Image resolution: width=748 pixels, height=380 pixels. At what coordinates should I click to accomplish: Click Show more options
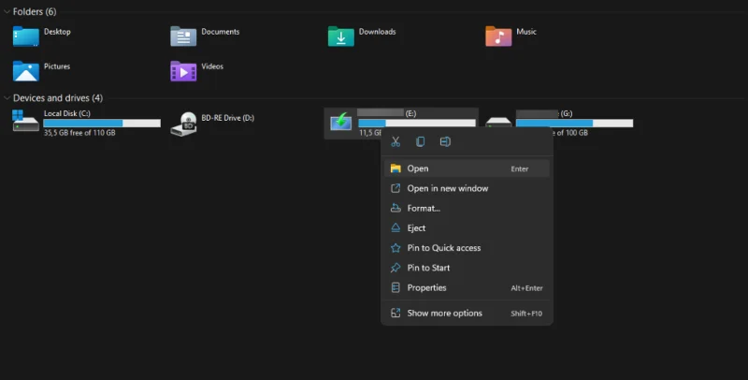[x=467, y=314]
